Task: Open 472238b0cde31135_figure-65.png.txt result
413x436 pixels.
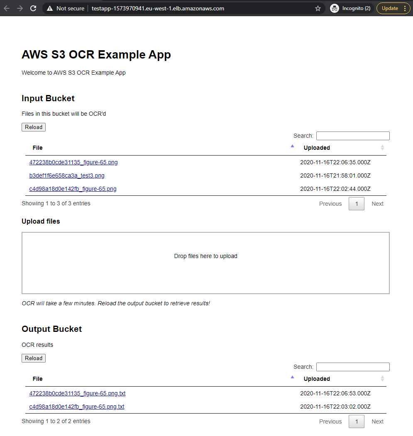Action: (x=77, y=393)
